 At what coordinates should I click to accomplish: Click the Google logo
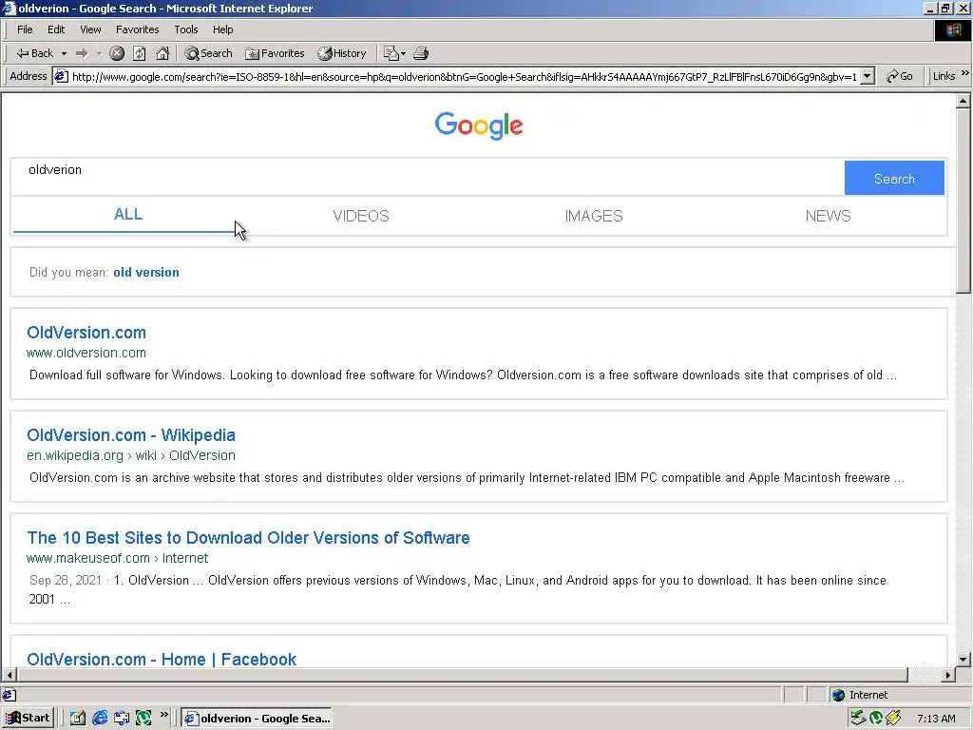479,126
